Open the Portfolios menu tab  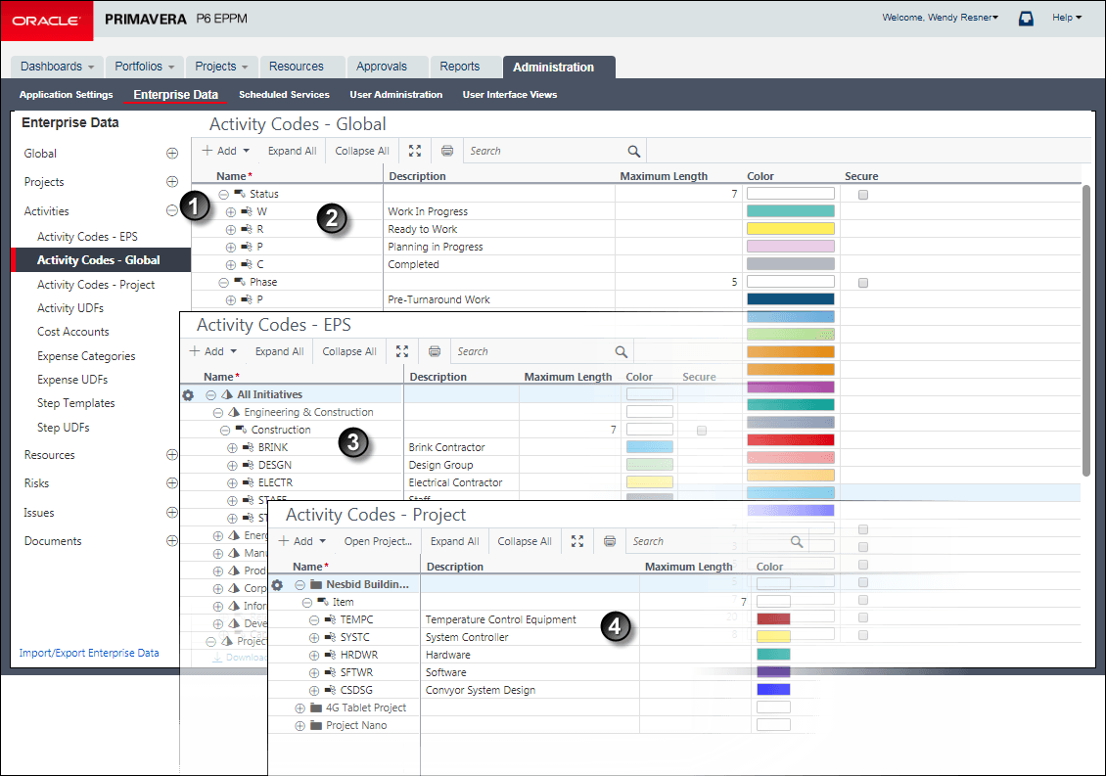pos(145,67)
